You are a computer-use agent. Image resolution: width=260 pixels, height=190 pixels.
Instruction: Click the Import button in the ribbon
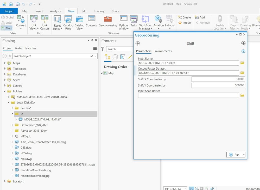pos(185,23)
